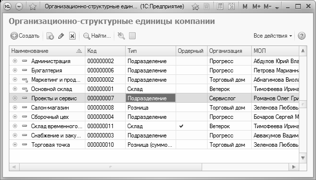
Task: Click the item icon beside Снабжение и заку...
Action: click(25, 135)
